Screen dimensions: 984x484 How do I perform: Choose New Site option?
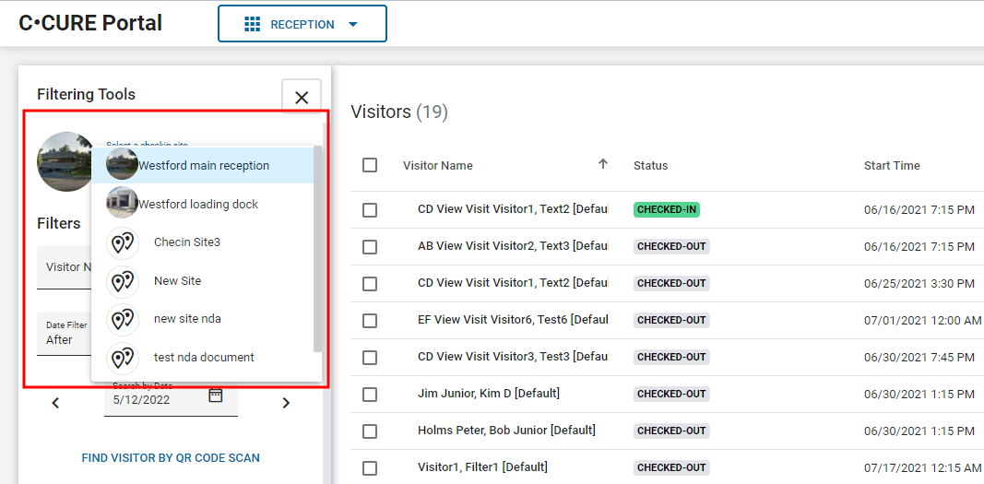[203, 281]
